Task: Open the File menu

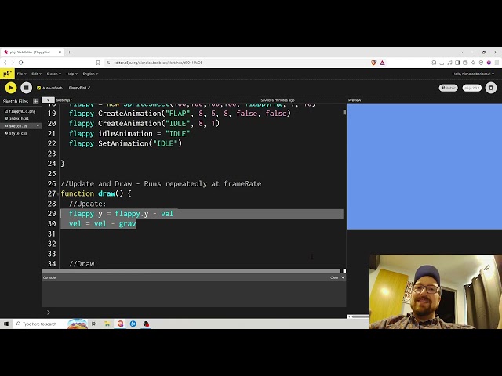Action: (x=21, y=74)
